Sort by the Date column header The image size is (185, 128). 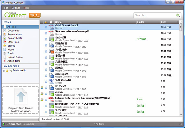point(170,22)
